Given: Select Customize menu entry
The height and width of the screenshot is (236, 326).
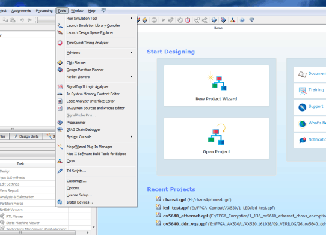Looking at the screenshot, I should coord(76,181).
